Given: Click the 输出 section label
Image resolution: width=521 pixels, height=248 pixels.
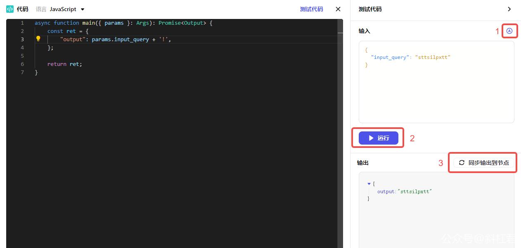Looking at the screenshot, I should point(363,163).
